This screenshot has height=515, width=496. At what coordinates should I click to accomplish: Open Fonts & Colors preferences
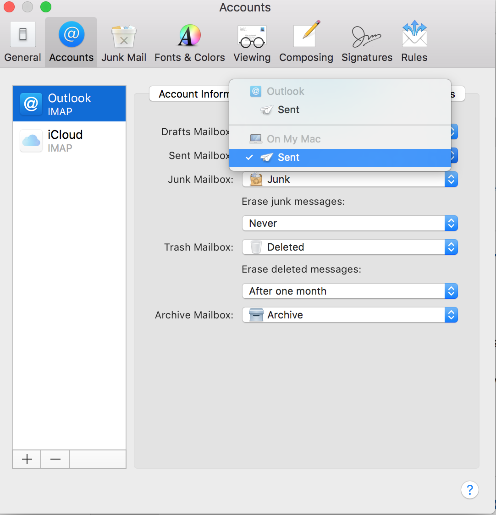pos(190,42)
